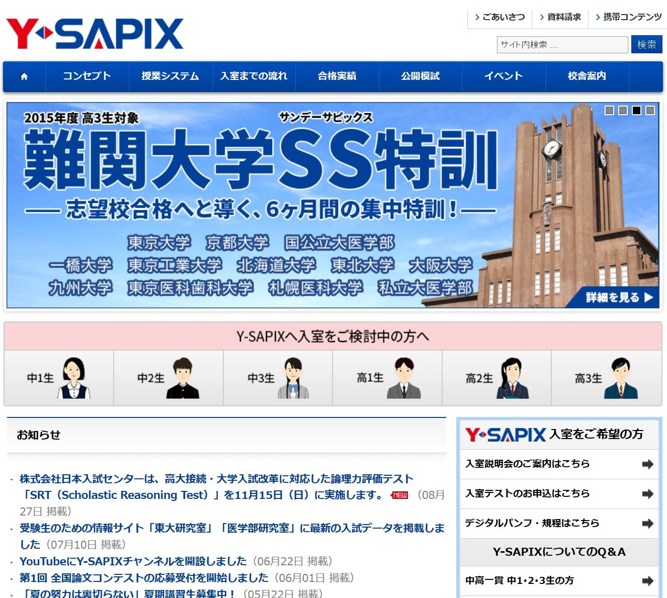This screenshot has height=598, width=667.
Task: Focus the サイト内検索 search field
Action: click(562, 44)
